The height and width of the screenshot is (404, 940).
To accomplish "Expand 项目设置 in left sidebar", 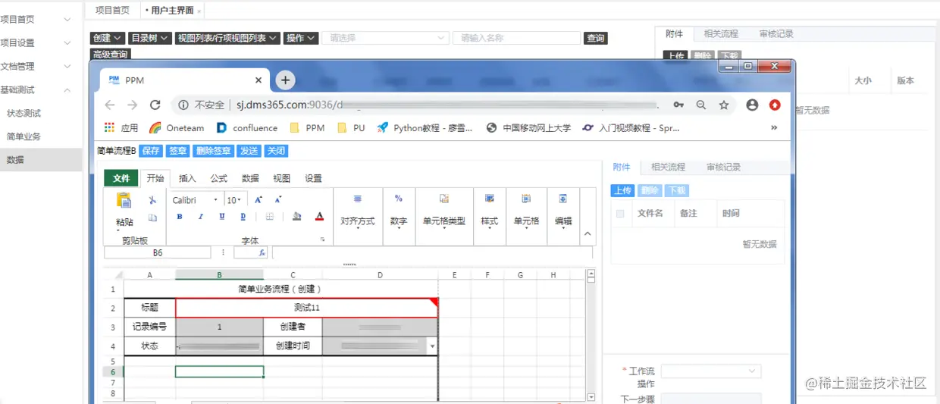I will point(39,42).
